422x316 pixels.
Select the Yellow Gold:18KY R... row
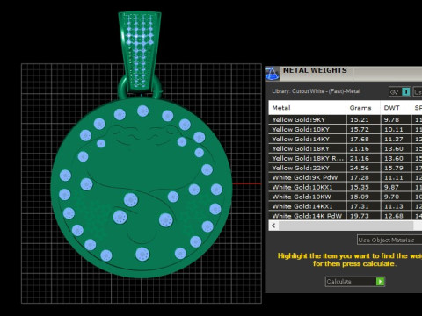(346, 158)
